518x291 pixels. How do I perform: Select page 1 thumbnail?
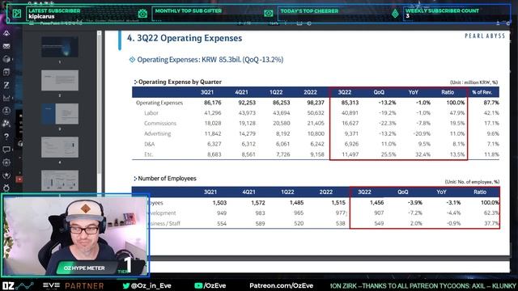[60, 47]
